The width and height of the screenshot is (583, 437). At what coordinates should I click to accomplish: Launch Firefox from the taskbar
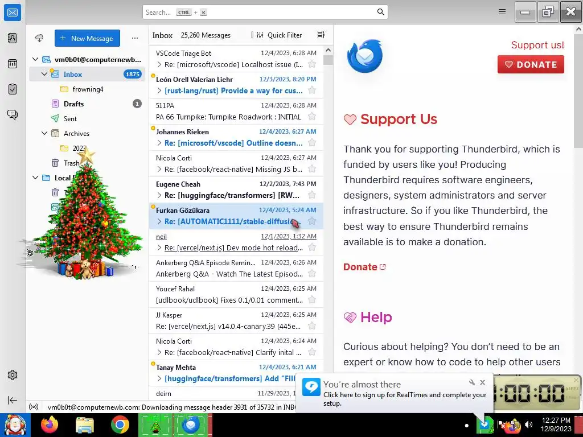click(x=50, y=424)
